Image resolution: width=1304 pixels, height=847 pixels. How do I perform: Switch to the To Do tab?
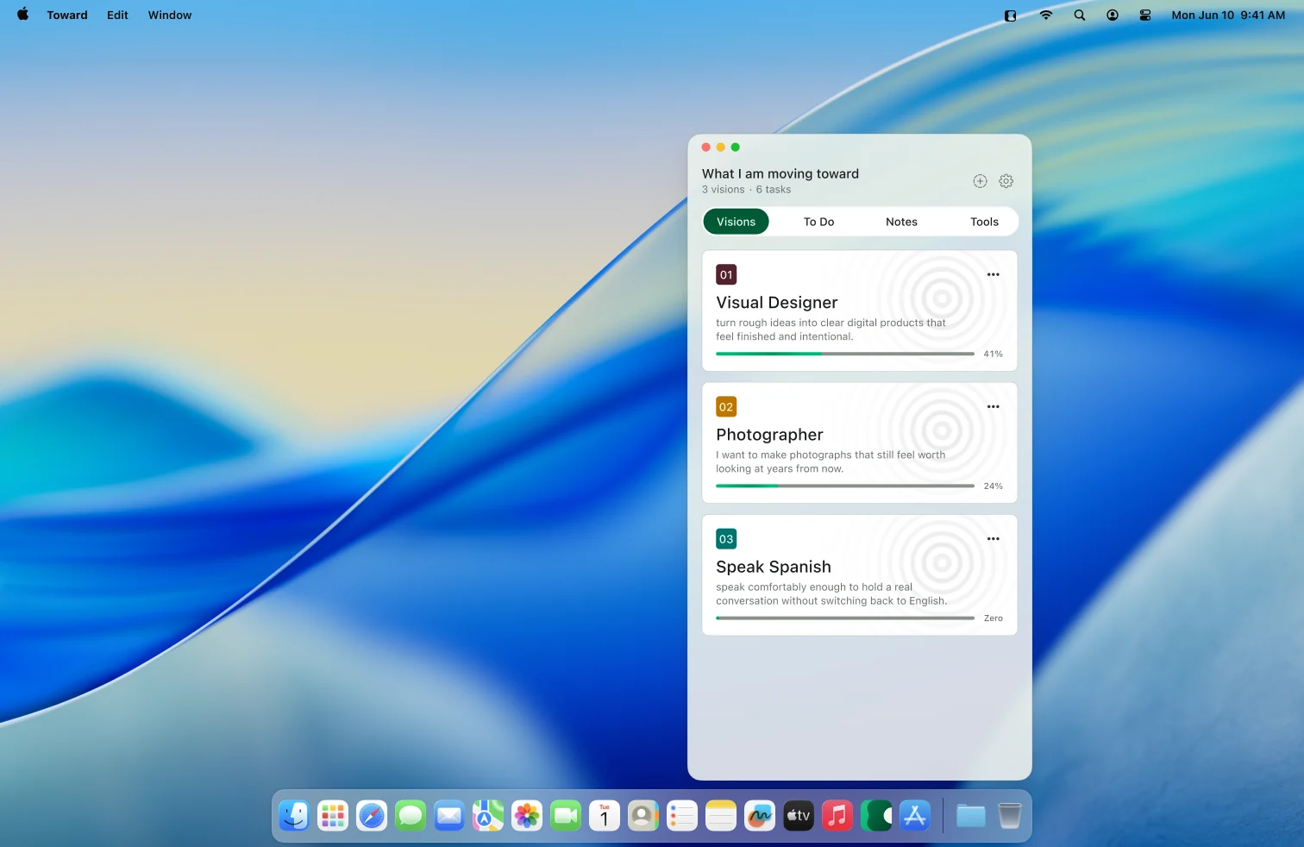click(818, 222)
